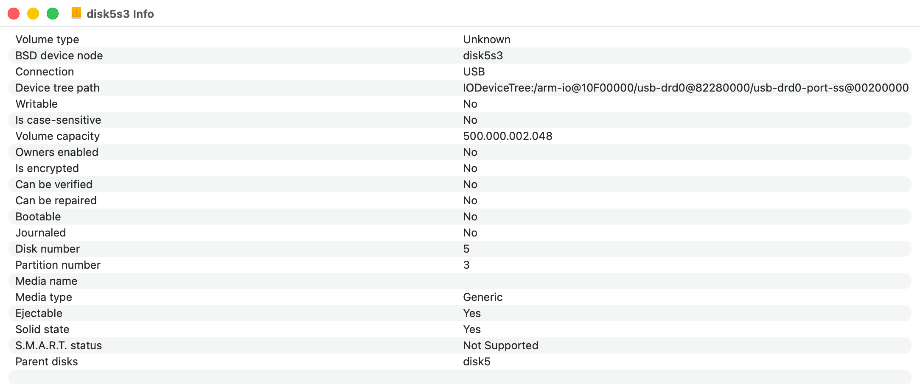920x384 pixels.
Task: Click the S.M.A.R.T. status Not Supported value
Action: [x=501, y=345]
